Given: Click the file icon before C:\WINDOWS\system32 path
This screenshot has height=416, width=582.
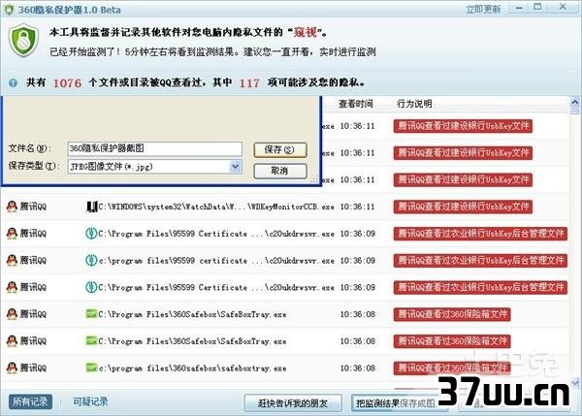Looking at the screenshot, I should [x=91, y=207].
